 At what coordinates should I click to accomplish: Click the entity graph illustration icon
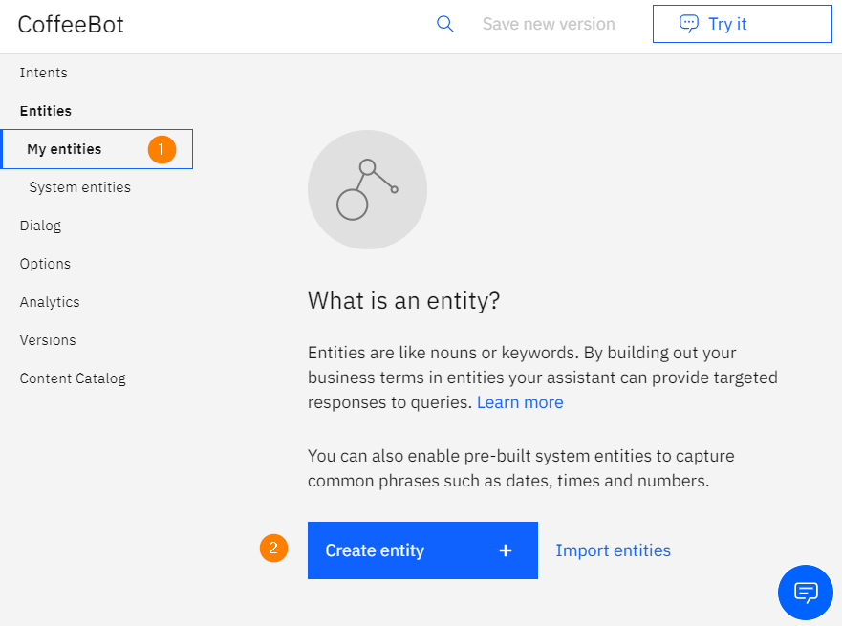pos(367,189)
